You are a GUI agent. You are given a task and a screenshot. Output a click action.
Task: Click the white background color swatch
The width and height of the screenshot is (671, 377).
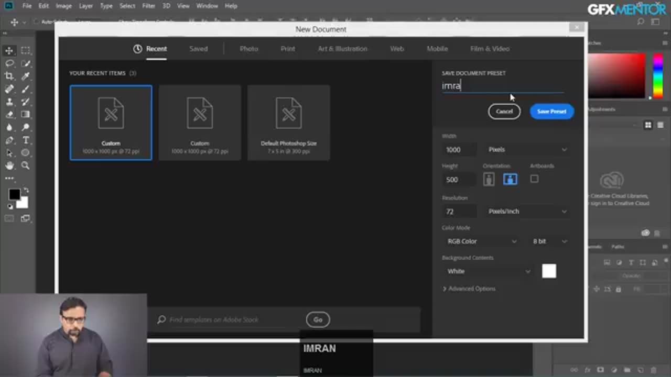click(549, 271)
